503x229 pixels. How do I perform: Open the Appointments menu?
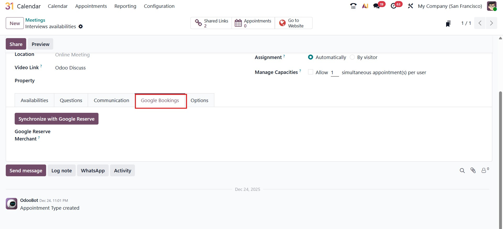pyautogui.click(x=91, y=6)
